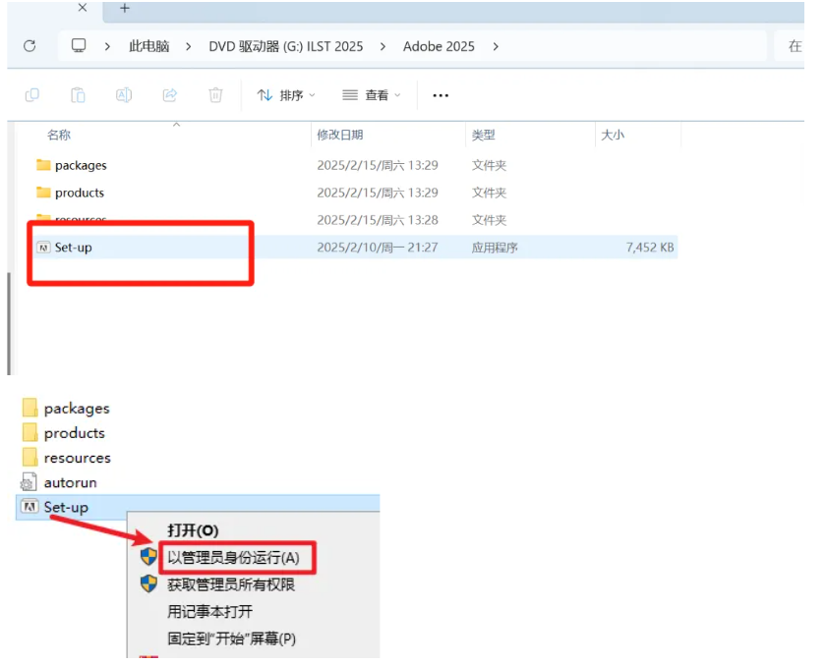The image size is (826, 664).
Task: Choose 以管理员身份运行(A) from context menu
Action: point(233,557)
